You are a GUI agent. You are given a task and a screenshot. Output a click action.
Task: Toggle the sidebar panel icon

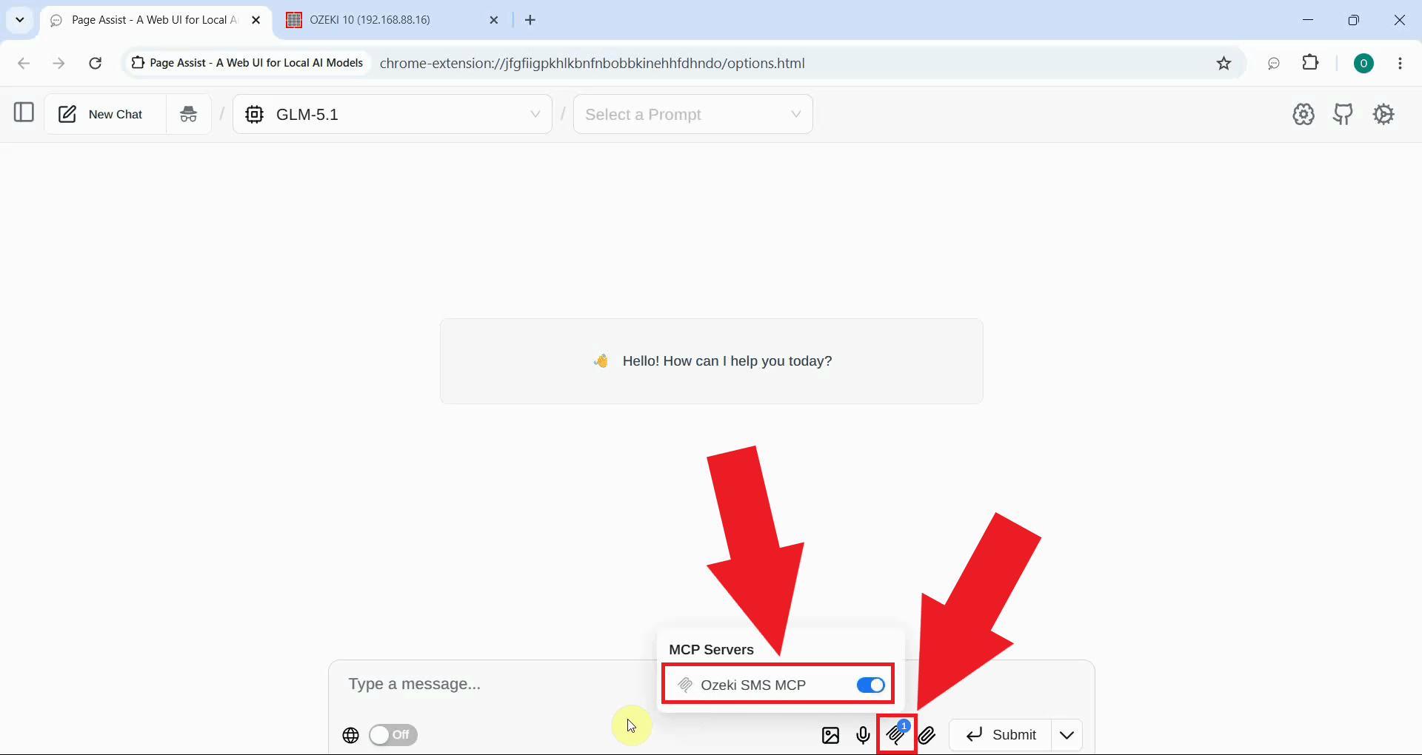click(24, 113)
